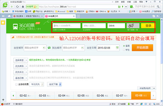Open 登录管家 in bookmarks bar
This screenshot has width=163, height=106.
click(156, 11)
